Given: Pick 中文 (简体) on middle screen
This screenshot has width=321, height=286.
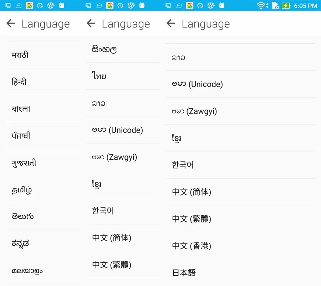Looking at the screenshot, I should [x=123, y=238].
